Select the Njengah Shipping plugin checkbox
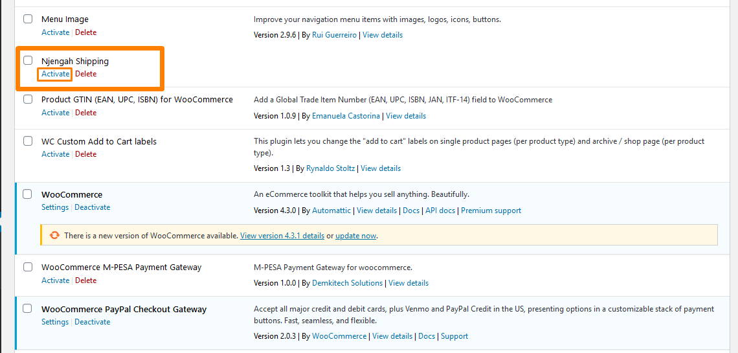738x353 pixels. click(x=28, y=60)
